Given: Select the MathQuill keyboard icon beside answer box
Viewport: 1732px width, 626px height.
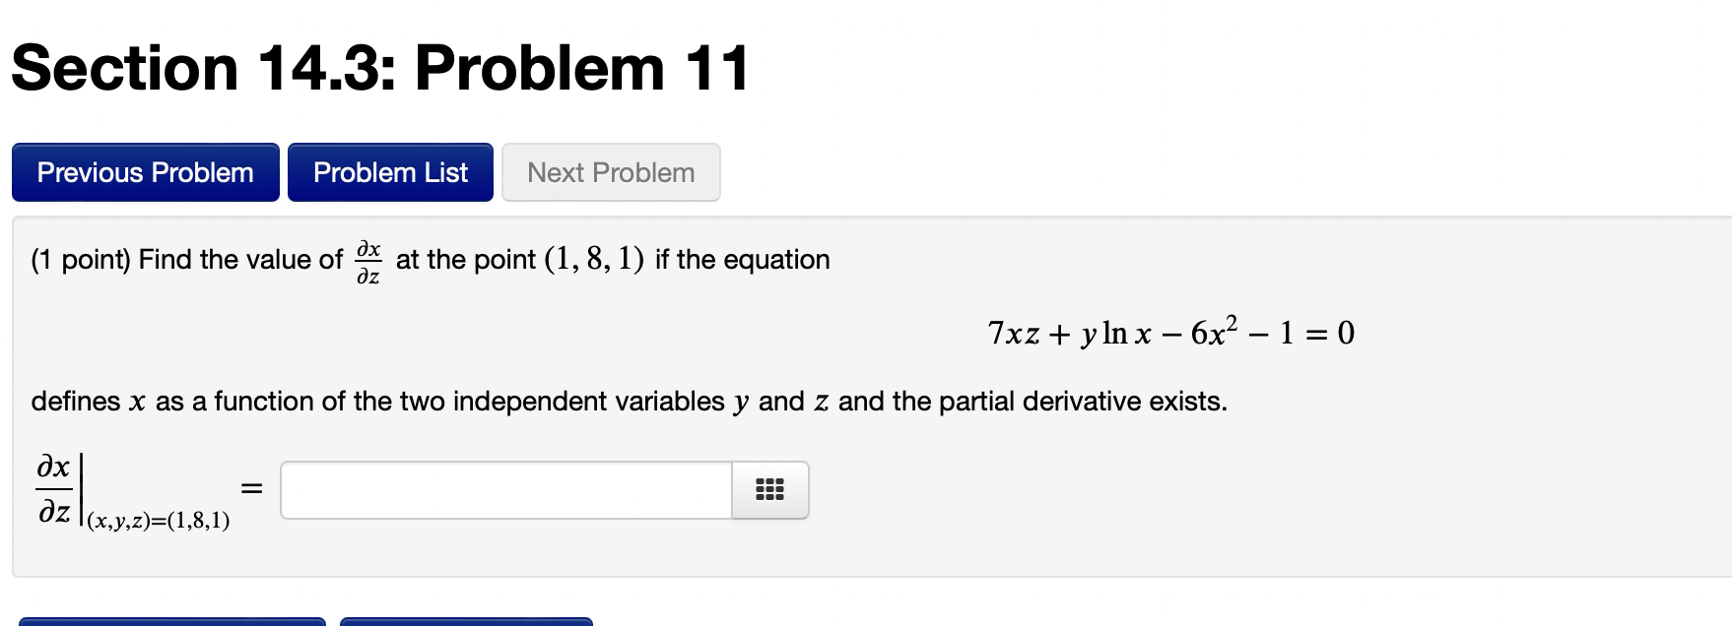Looking at the screenshot, I should tap(769, 490).
